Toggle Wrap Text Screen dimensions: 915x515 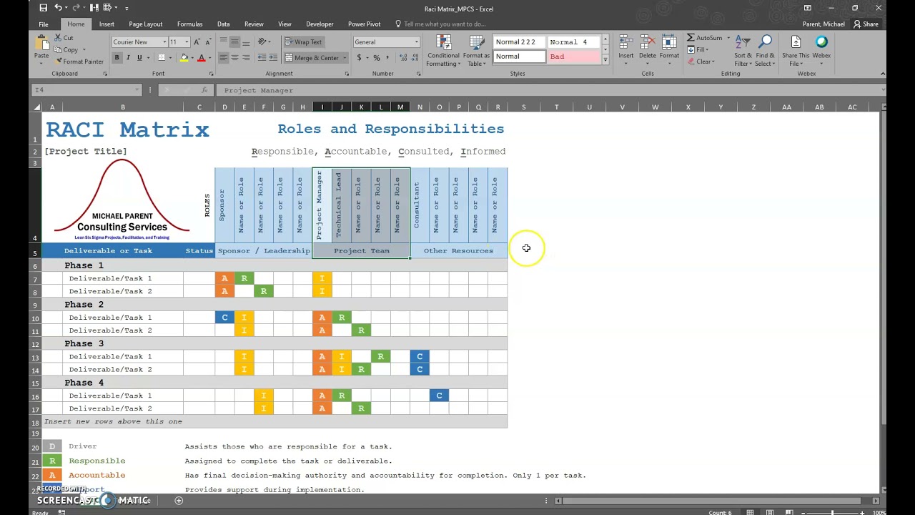[x=303, y=41]
